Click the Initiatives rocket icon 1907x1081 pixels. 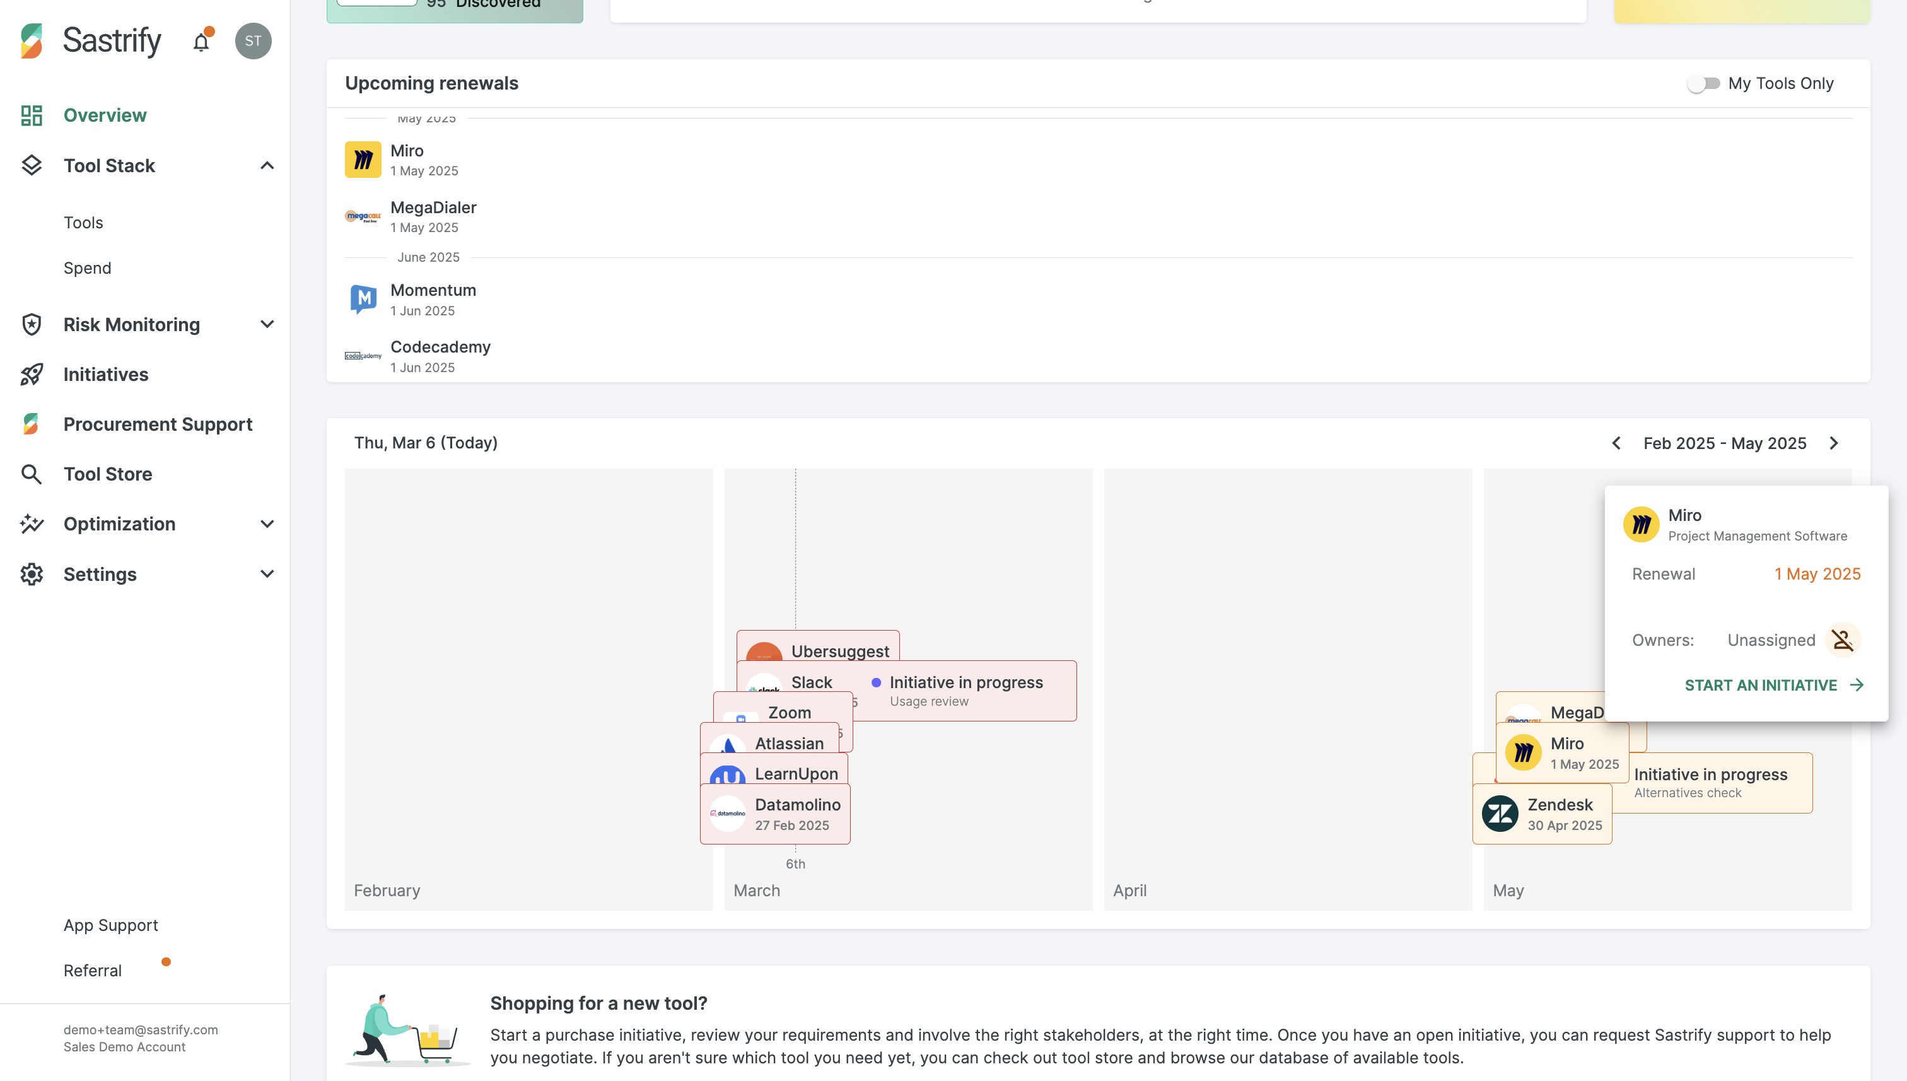[x=31, y=374]
